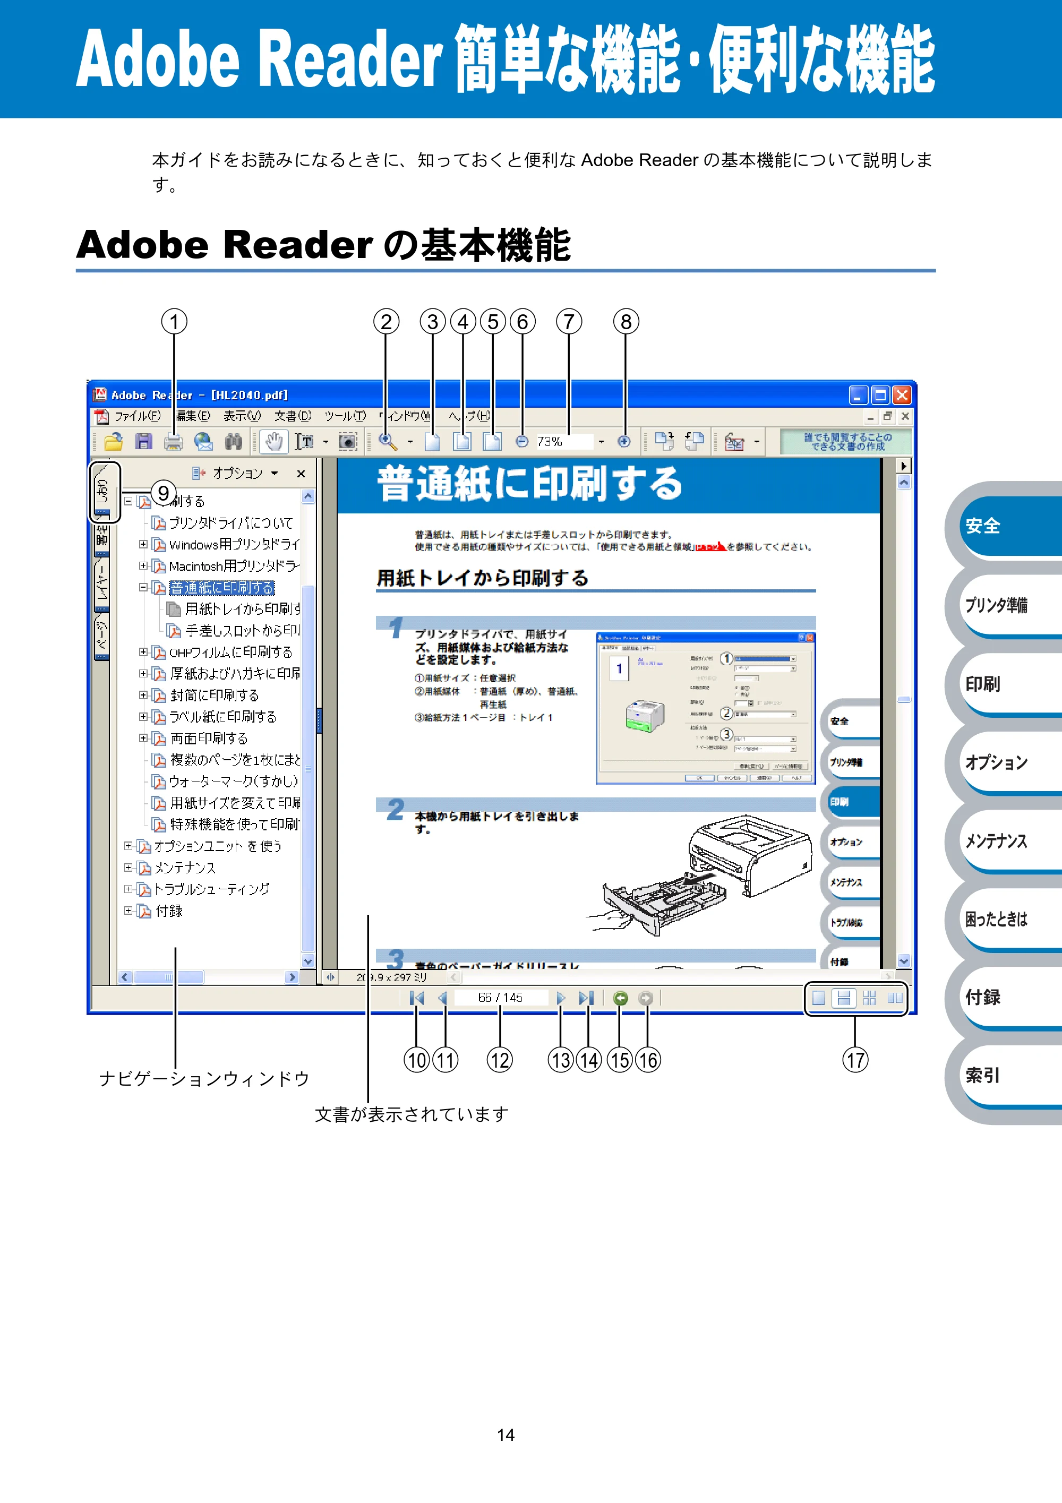Go to the last page

(x=586, y=998)
